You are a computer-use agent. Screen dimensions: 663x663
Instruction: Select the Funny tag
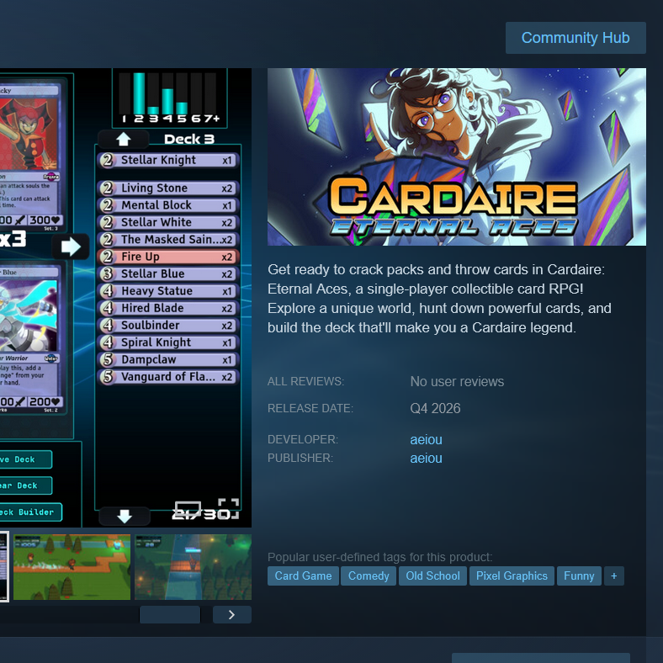(579, 575)
